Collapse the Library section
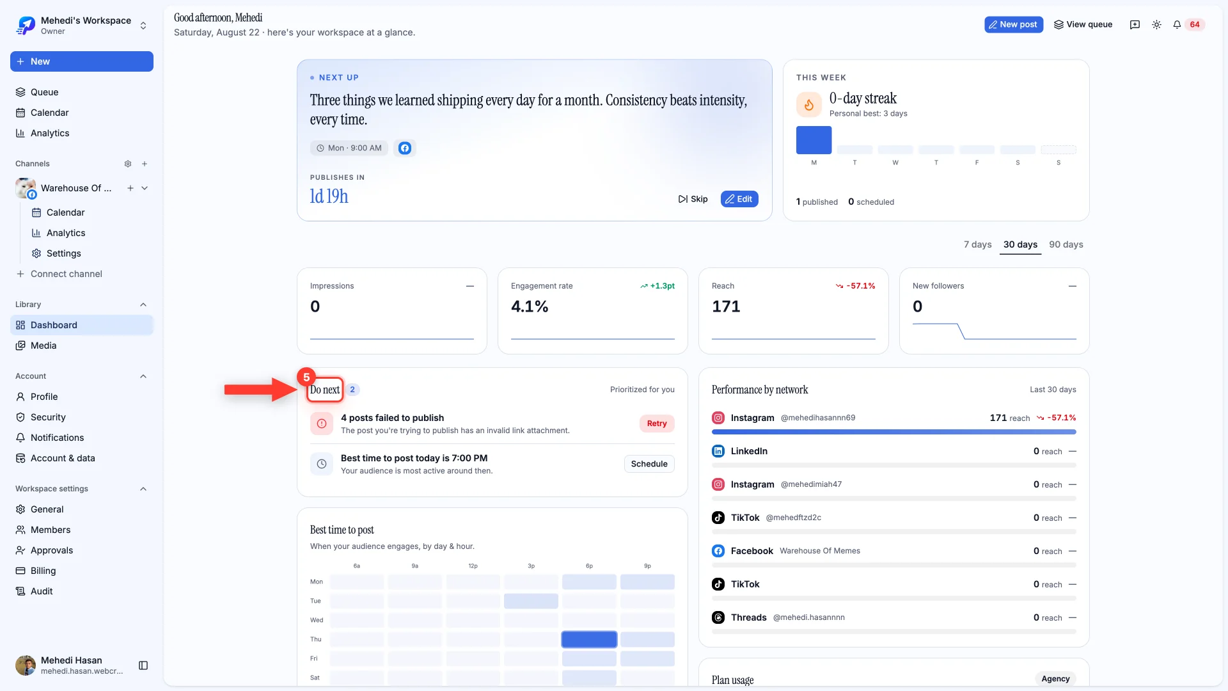This screenshot has height=691, width=1228. click(143, 305)
